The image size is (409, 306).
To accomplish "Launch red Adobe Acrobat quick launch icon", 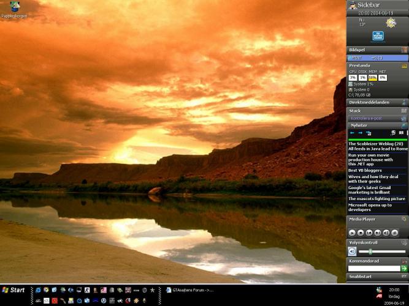I will 55,300.
